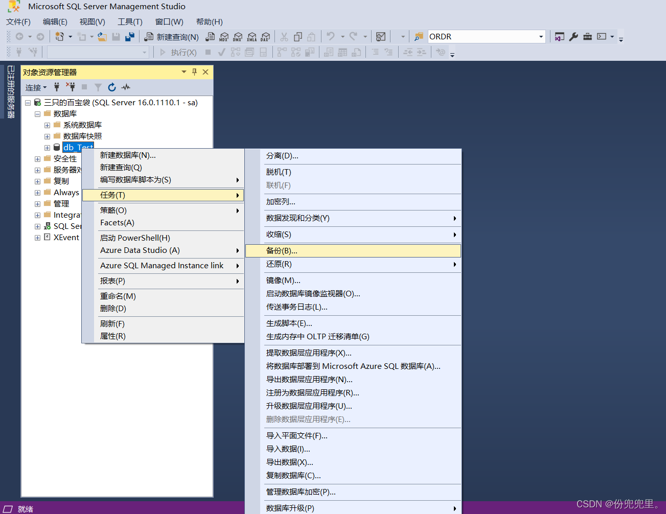Click the Find in Files icon
Viewport: 666px width, 514px height.
419,37
